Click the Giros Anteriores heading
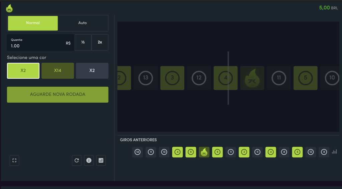342x189 pixels. click(138, 140)
